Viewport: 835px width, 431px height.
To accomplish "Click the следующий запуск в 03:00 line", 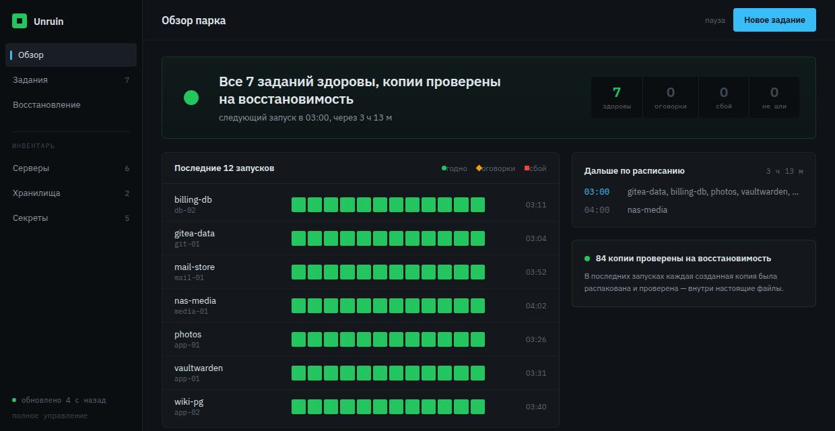I will [x=305, y=118].
